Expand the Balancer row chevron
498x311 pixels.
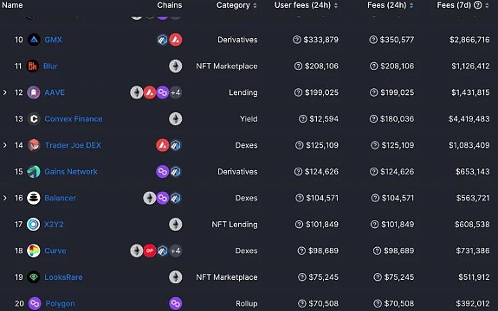(5, 198)
